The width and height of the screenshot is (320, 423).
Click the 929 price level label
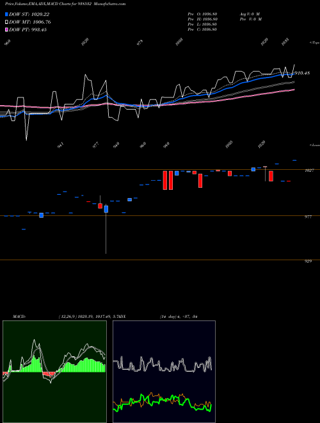pos(308,261)
